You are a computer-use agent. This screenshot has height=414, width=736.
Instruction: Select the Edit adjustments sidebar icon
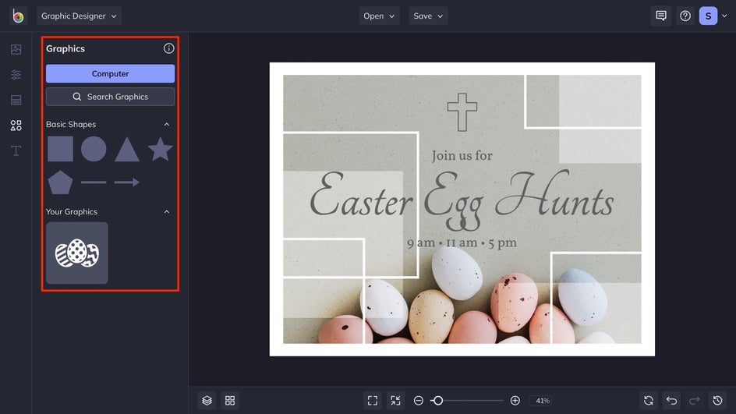16,75
